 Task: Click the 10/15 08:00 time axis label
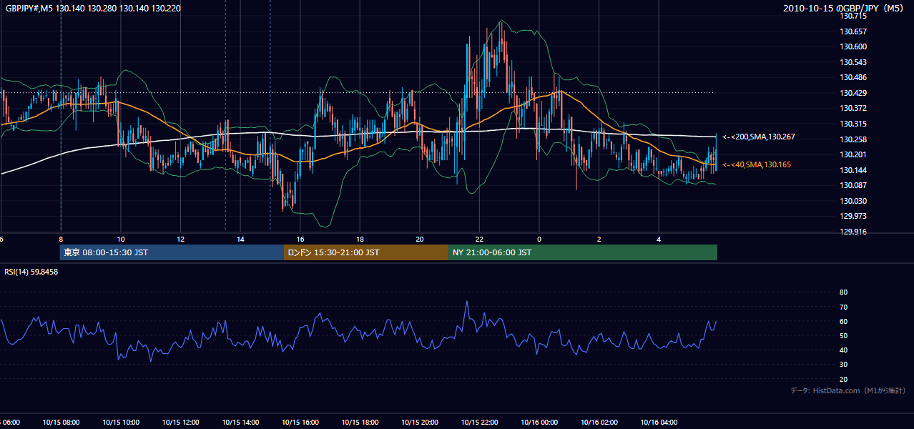click(x=61, y=423)
